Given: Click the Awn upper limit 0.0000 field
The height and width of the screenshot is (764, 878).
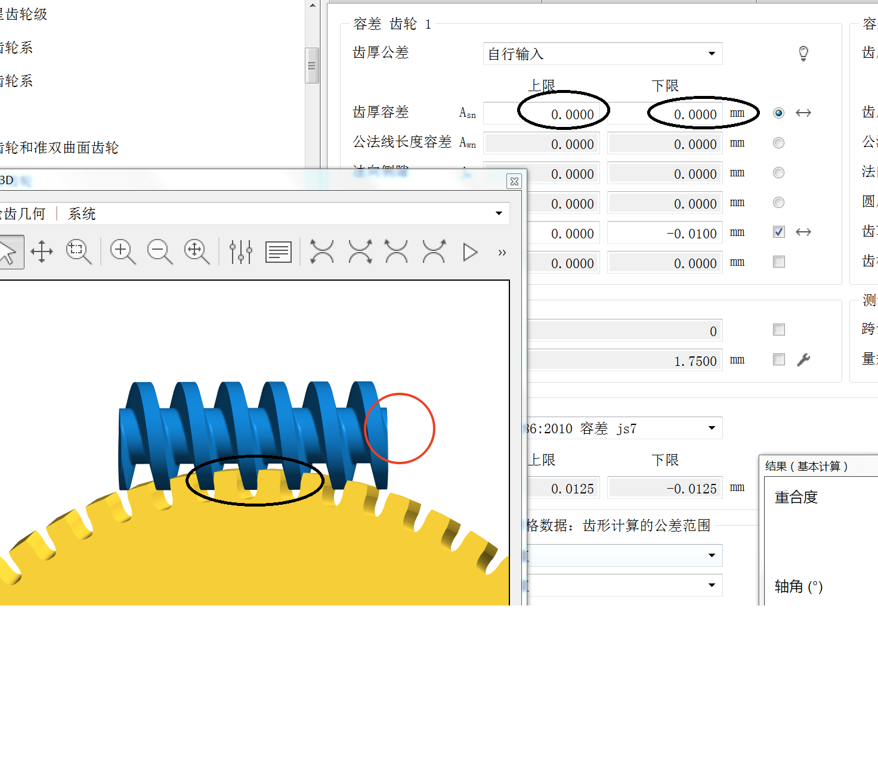Looking at the screenshot, I should click(x=542, y=143).
